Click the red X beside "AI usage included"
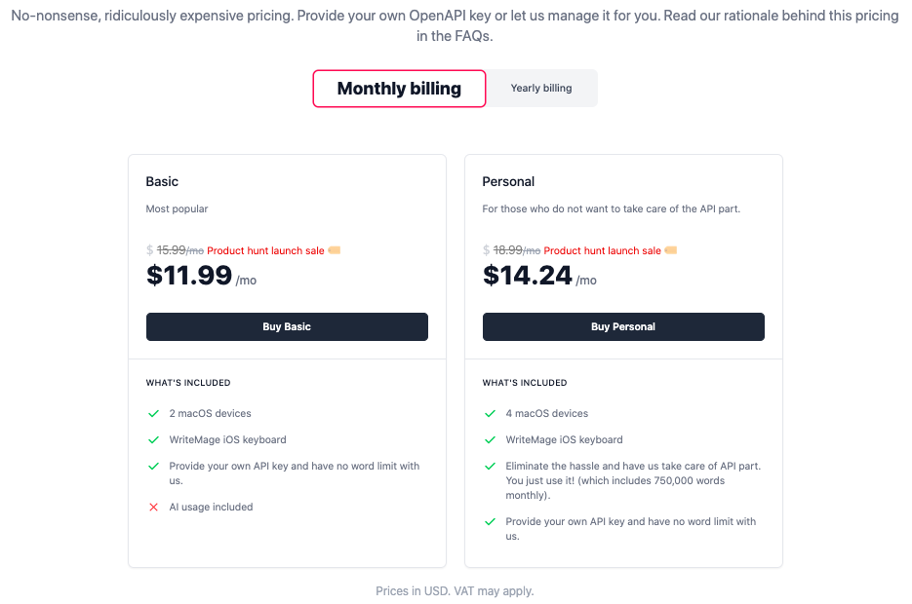This screenshot has height=604, width=912. 153,507
